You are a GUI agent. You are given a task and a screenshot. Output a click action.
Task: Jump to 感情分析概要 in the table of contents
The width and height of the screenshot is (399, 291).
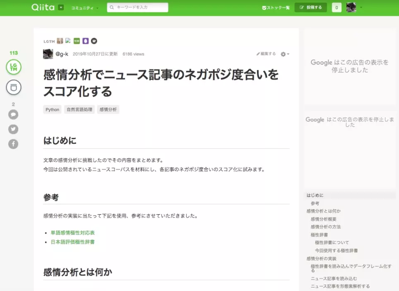point(324,219)
